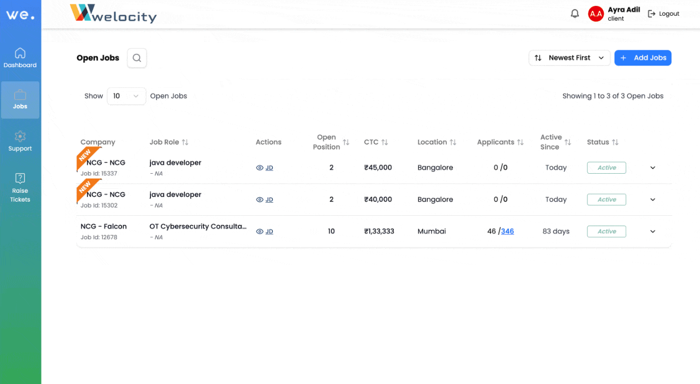The width and height of the screenshot is (700, 384).
Task: Open the notifications bell
Action: [575, 14]
